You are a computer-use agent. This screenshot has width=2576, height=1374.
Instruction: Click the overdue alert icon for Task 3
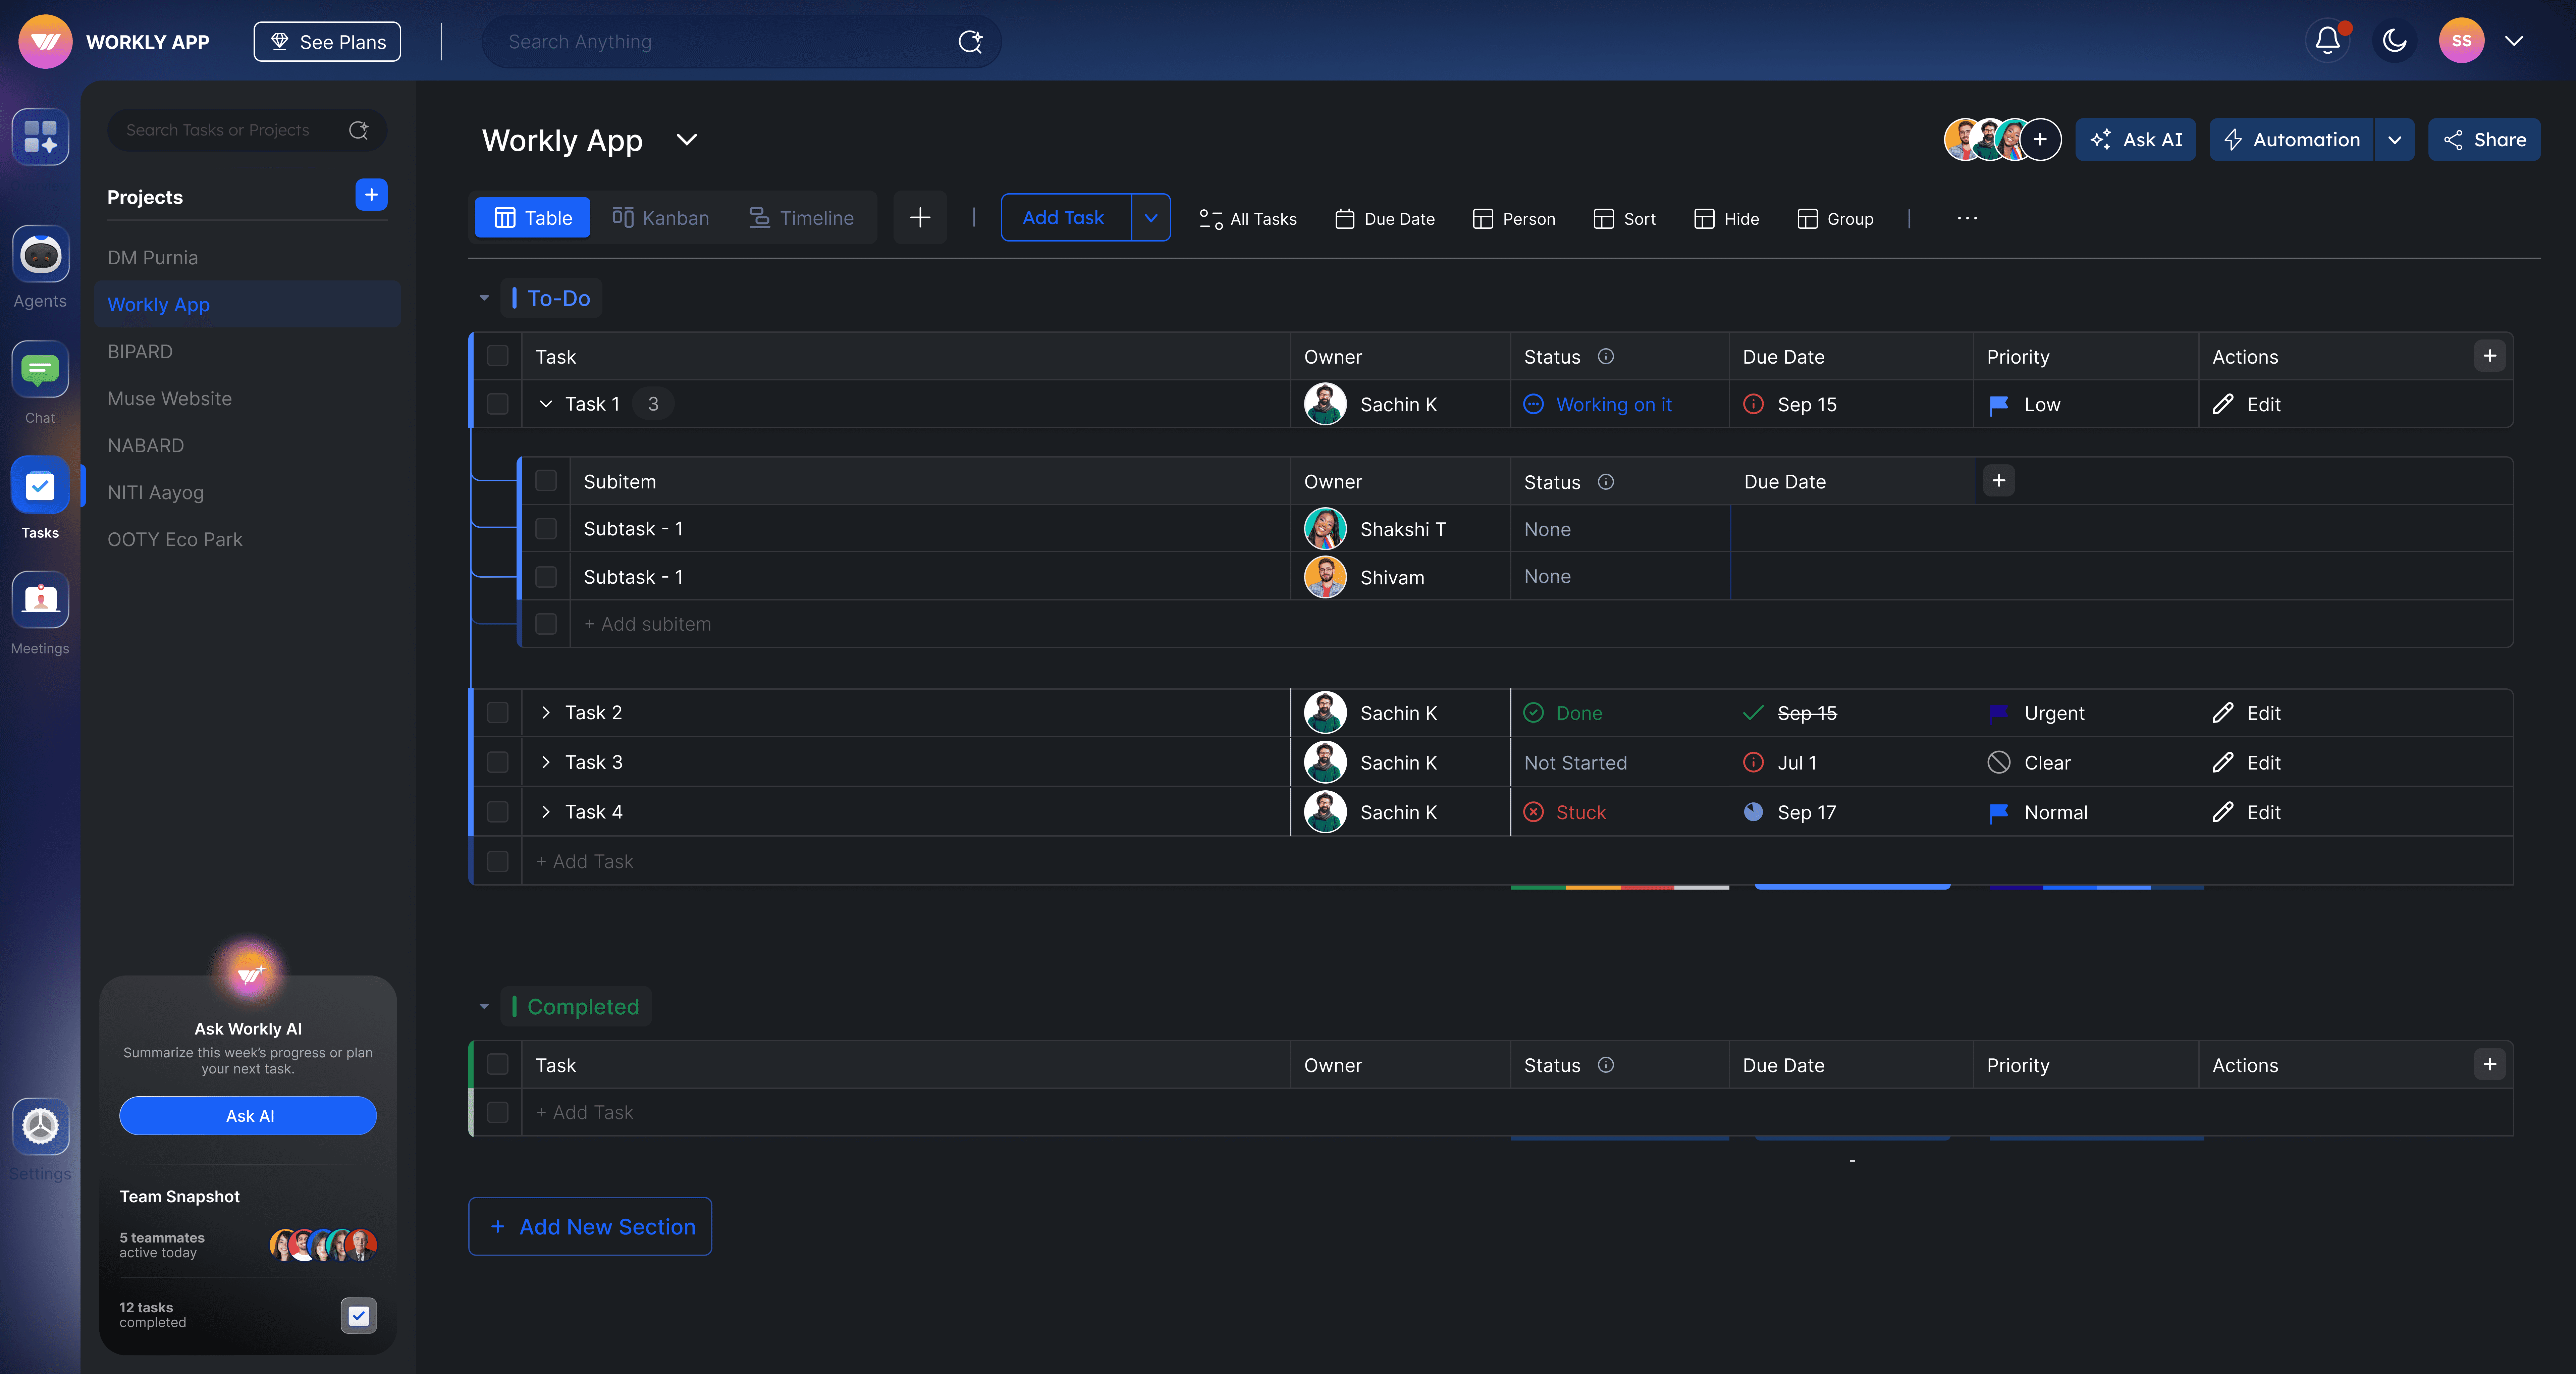click(x=1753, y=763)
